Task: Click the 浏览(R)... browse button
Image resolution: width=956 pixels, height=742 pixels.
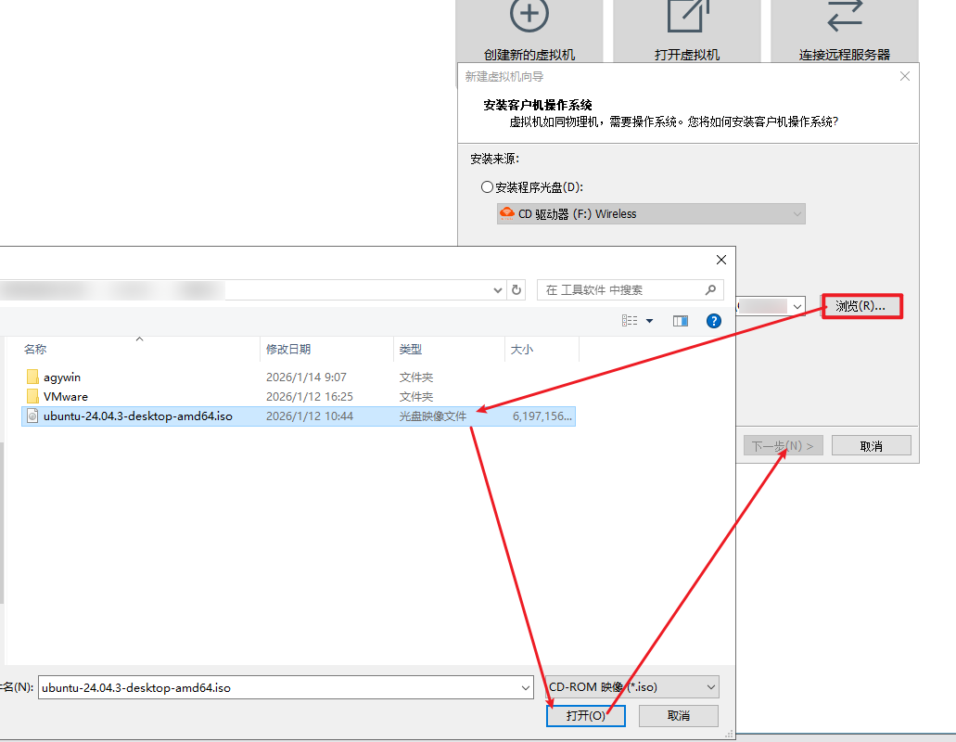Action: tap(861, 305)
